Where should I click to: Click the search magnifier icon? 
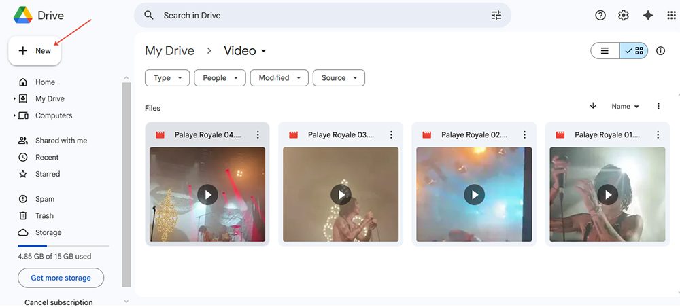(x=149, y=15)
